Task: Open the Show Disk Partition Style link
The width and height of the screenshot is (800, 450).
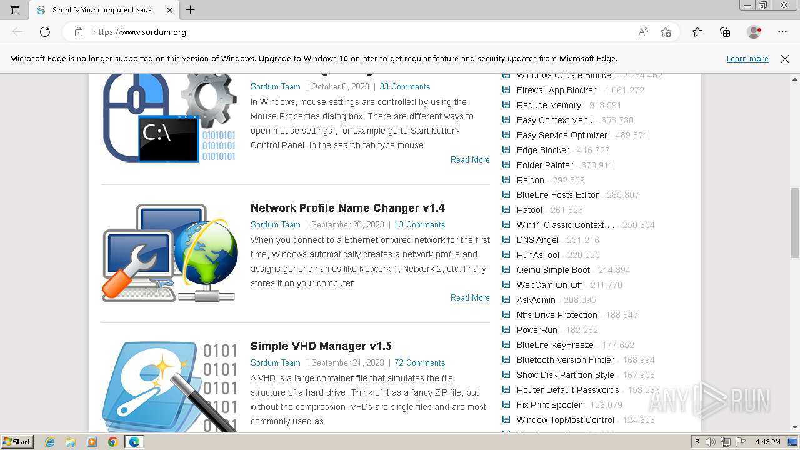Action: (566, 375)
